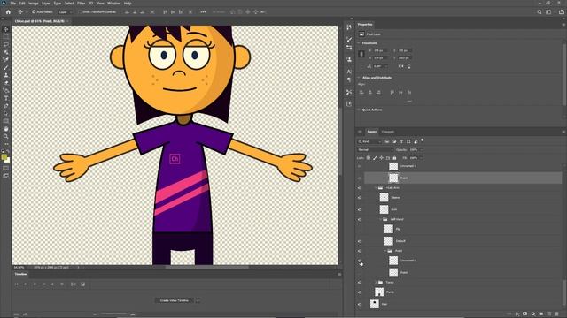567x318 pixels.
Task: Select the Hand tool
Action: 5,129
